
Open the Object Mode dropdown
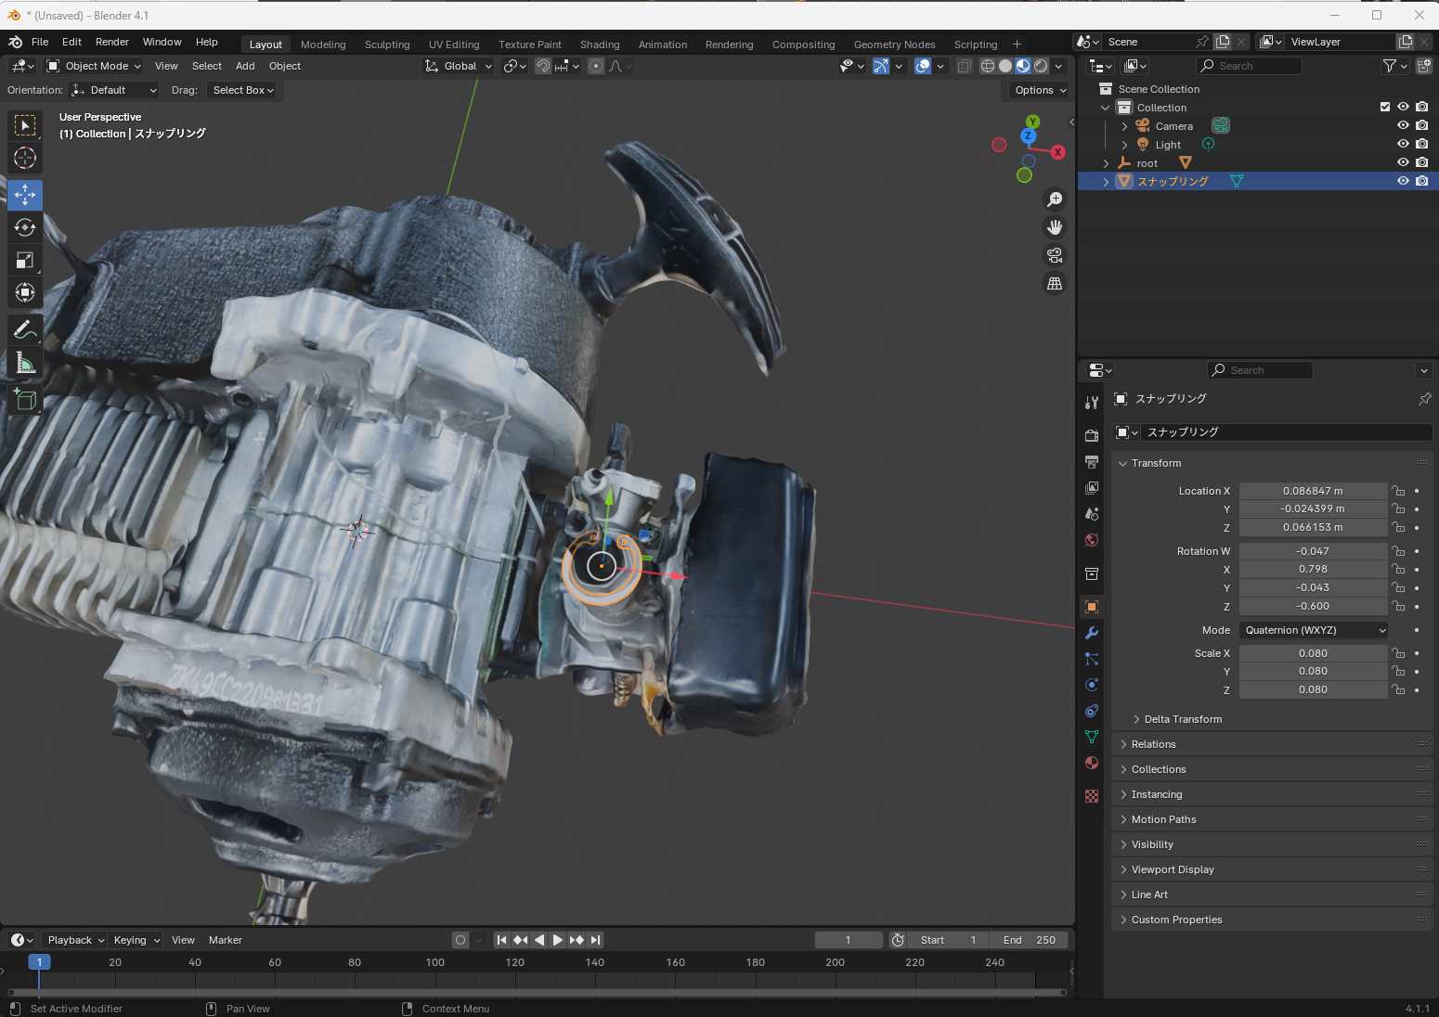(x=94, y=66)
